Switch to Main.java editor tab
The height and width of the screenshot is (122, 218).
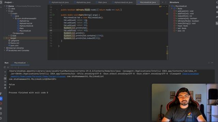point(101,2)
